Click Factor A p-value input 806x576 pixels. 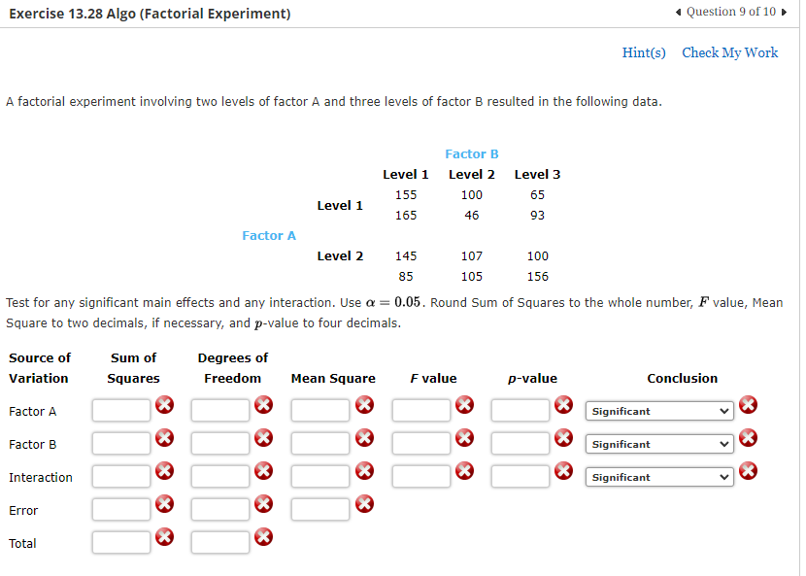tap(521, 411)
